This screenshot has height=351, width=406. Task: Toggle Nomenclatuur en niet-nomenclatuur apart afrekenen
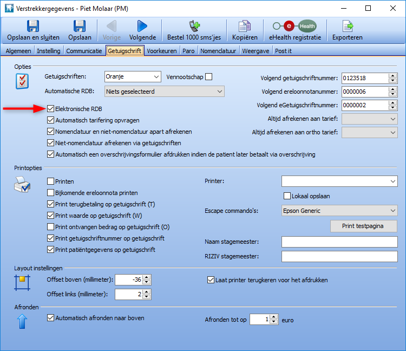pyautogui.click(x=51, y=131)
